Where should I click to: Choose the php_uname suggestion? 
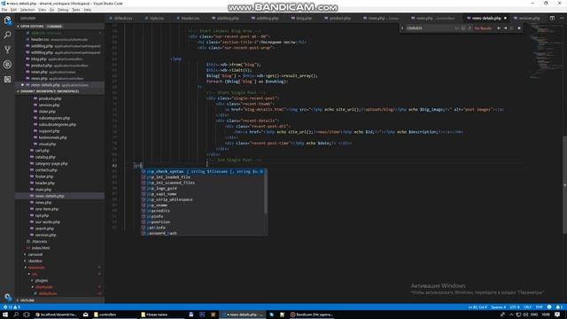[204, 206]
